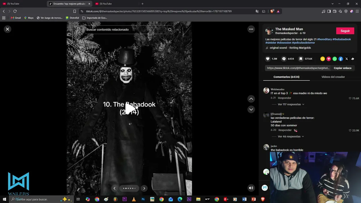Go to the previous TikTok post (up arrow)

[251, 99]
